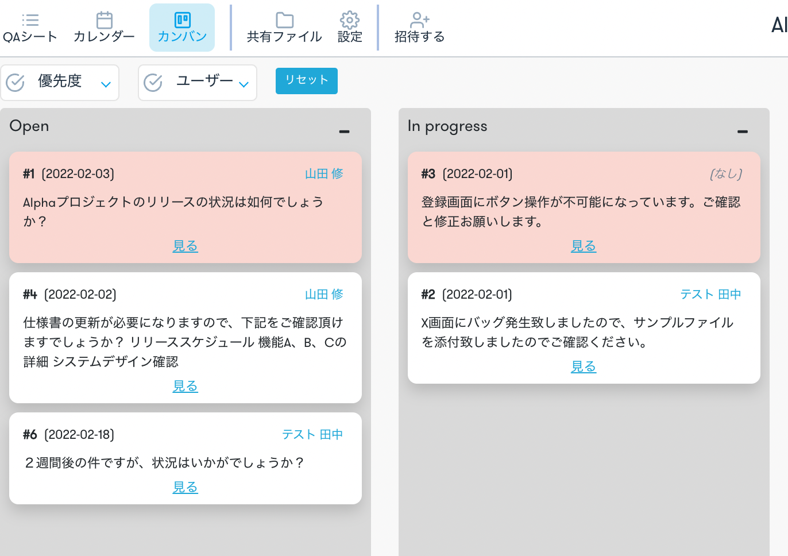Select the Alphaプロジェクト release question text

click(173, 211)
